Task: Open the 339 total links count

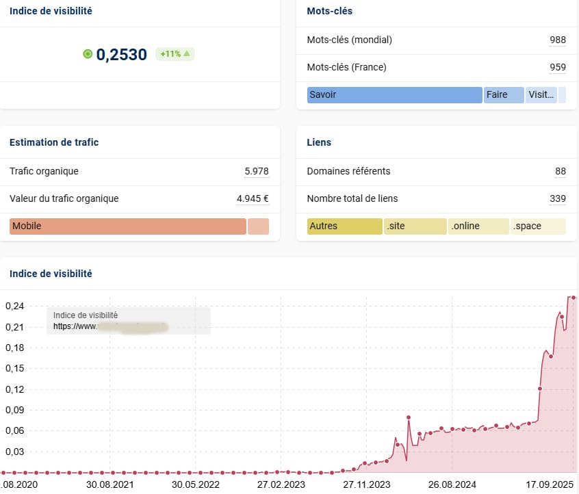Action: 557,198
